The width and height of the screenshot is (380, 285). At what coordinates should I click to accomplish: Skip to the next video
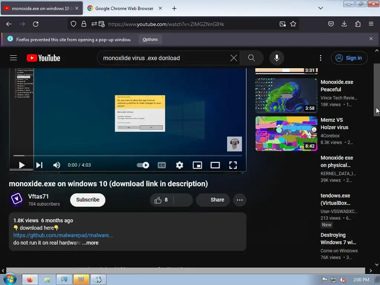(x=39, y=165)
